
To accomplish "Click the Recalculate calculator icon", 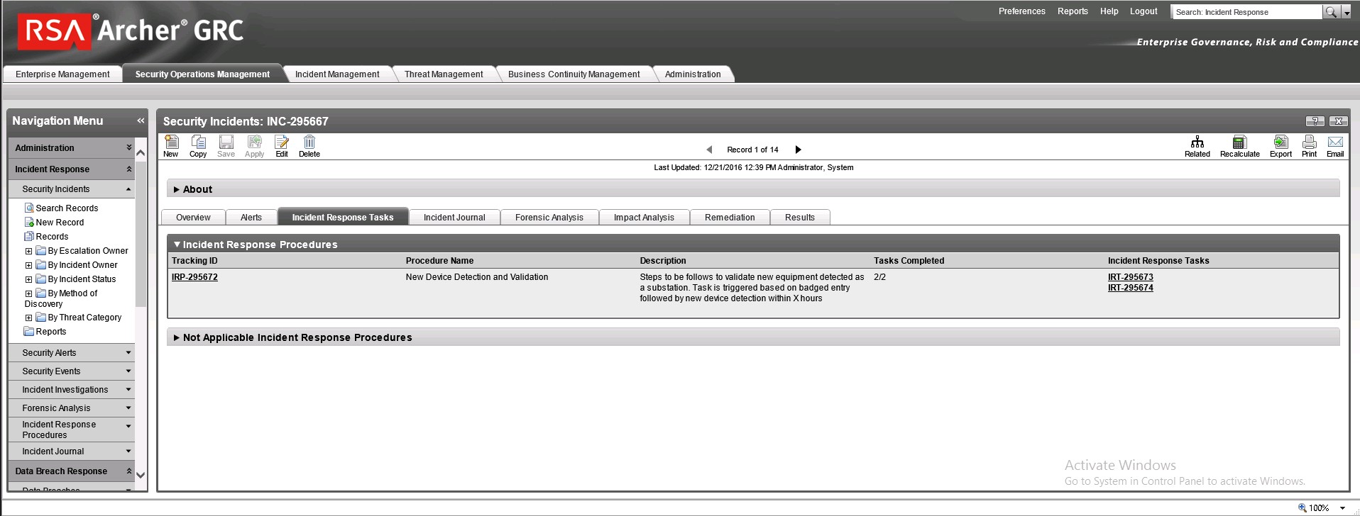I will [1239, 146].
